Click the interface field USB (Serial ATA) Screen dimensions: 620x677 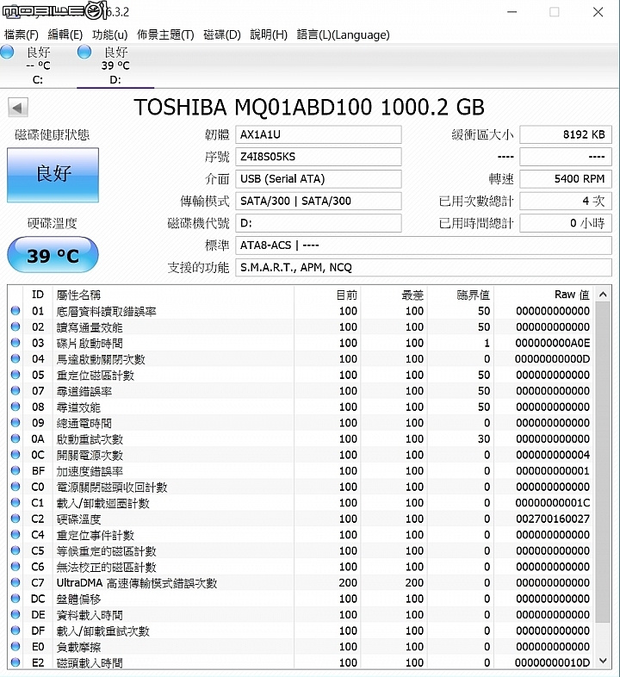pyautogui.click(x=319, y=179)
